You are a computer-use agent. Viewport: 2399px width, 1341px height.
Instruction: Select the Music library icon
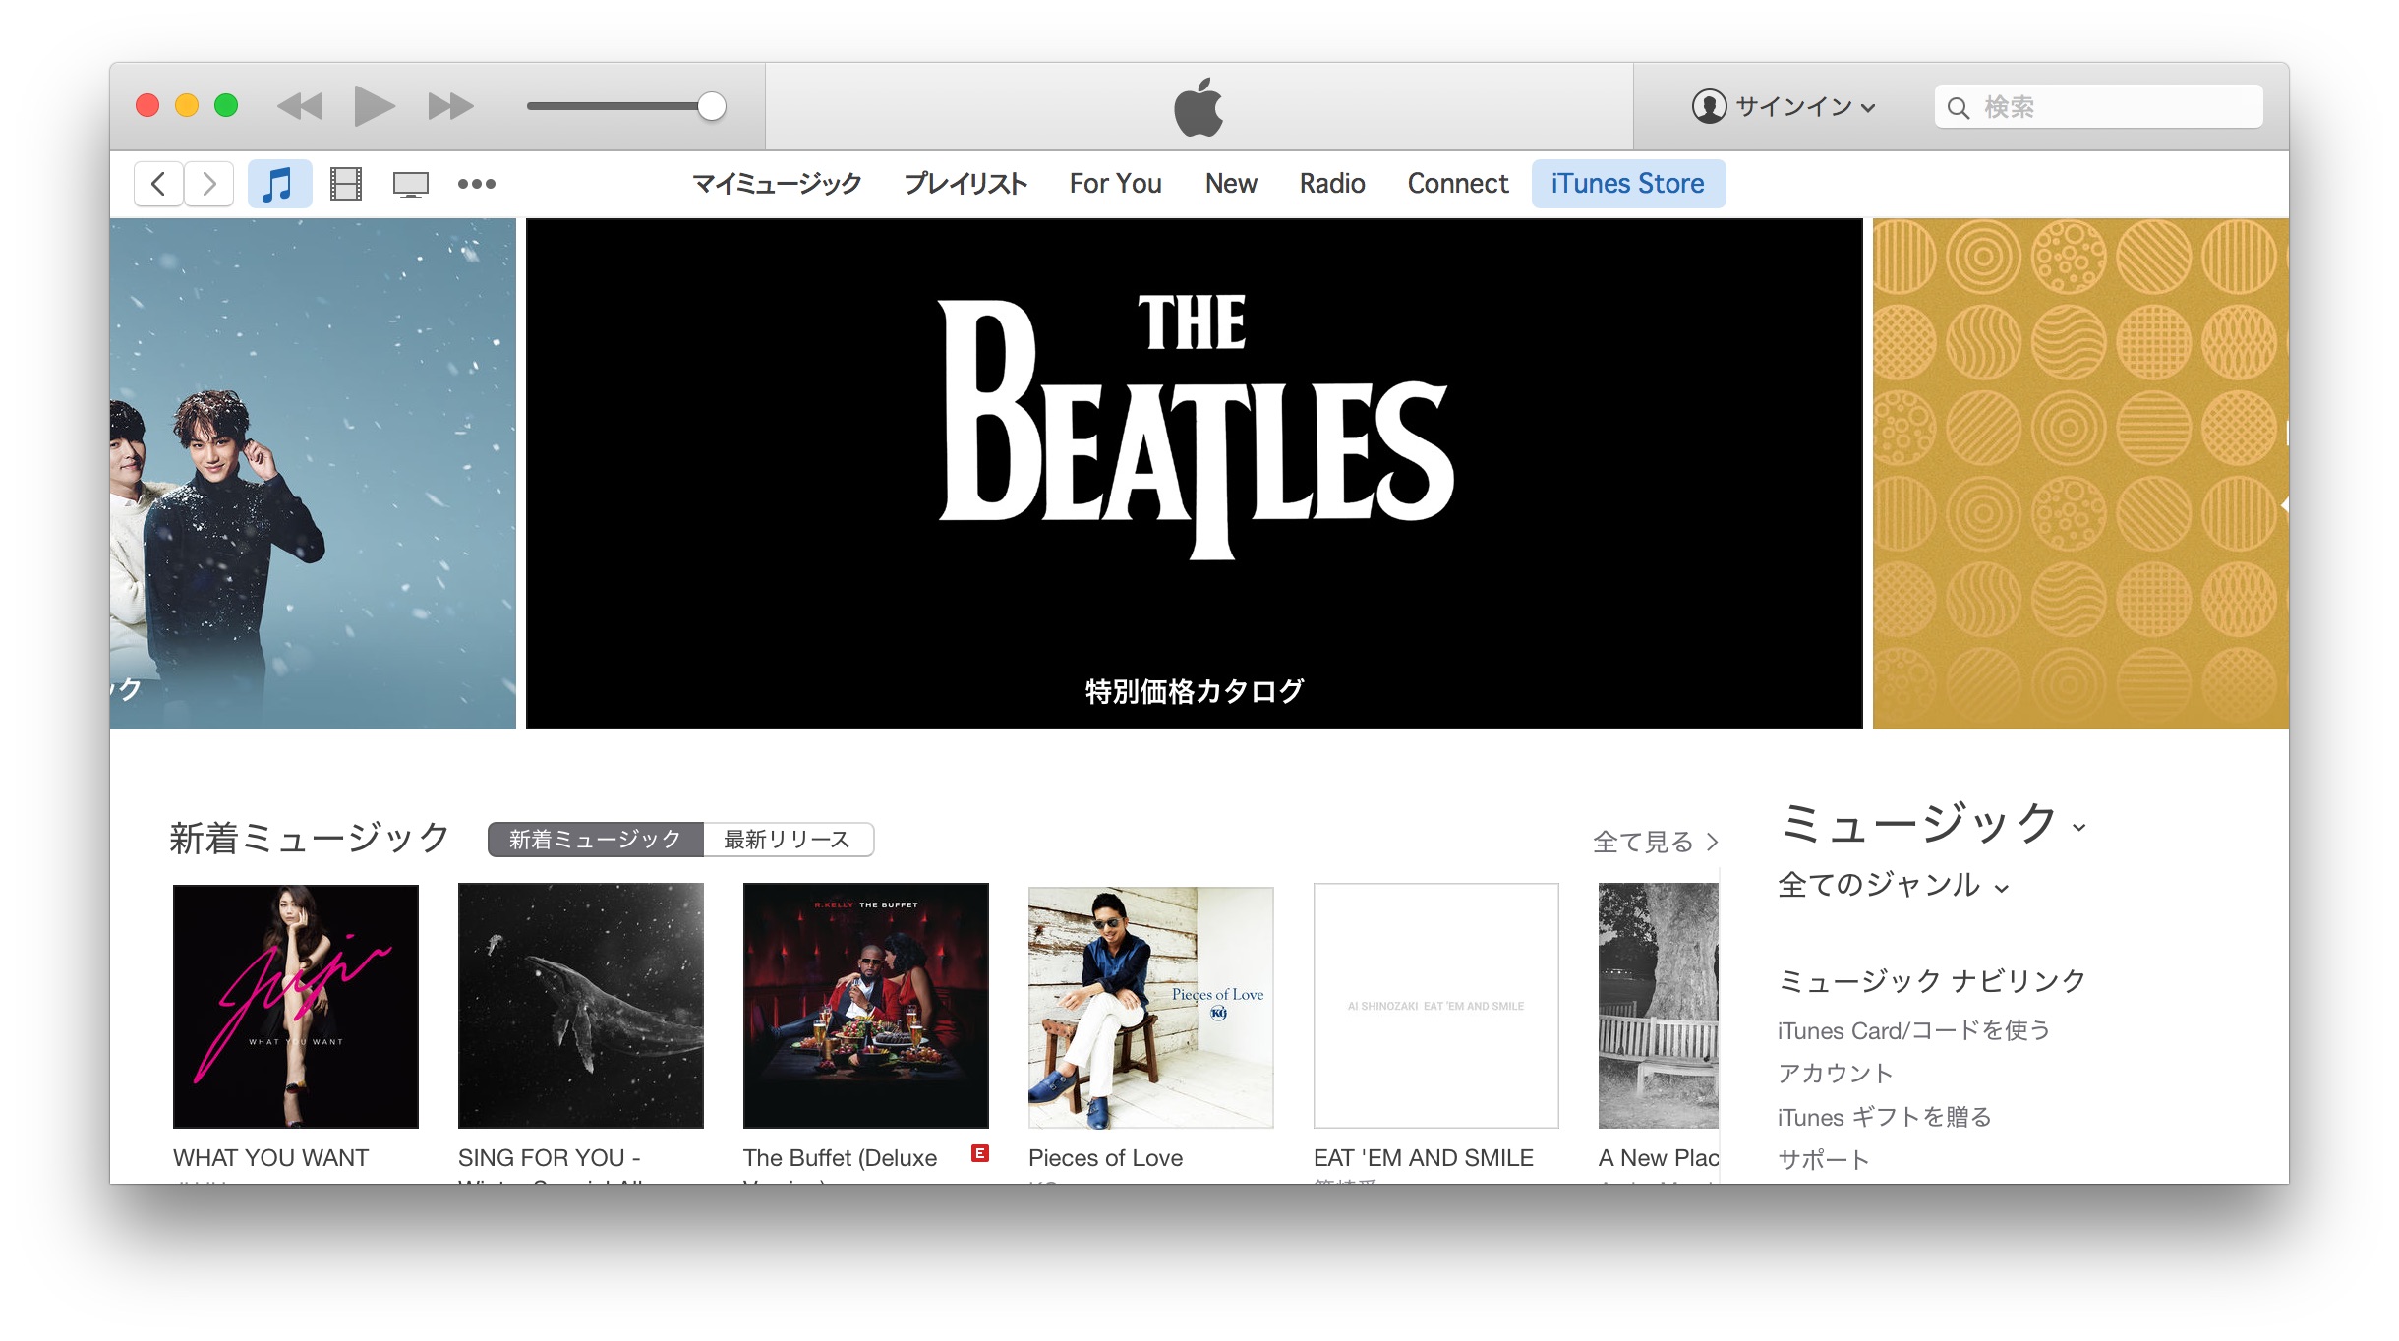tap(279, 184)
